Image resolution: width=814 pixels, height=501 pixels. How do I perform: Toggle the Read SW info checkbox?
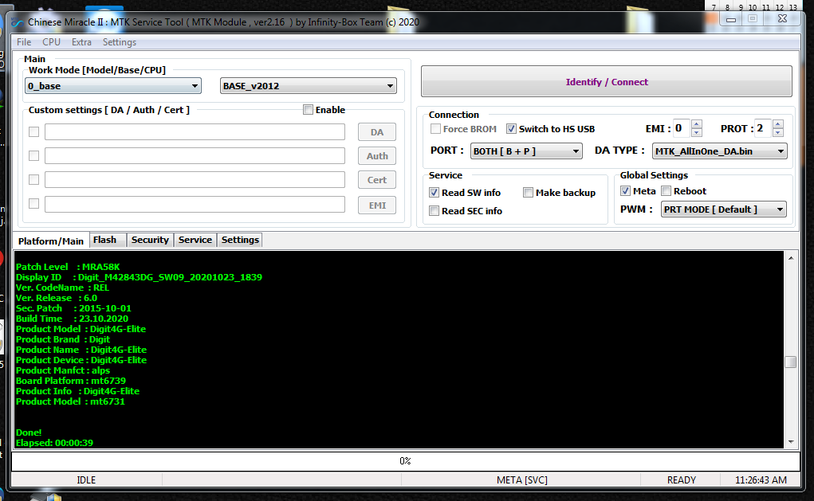[434, 193]
